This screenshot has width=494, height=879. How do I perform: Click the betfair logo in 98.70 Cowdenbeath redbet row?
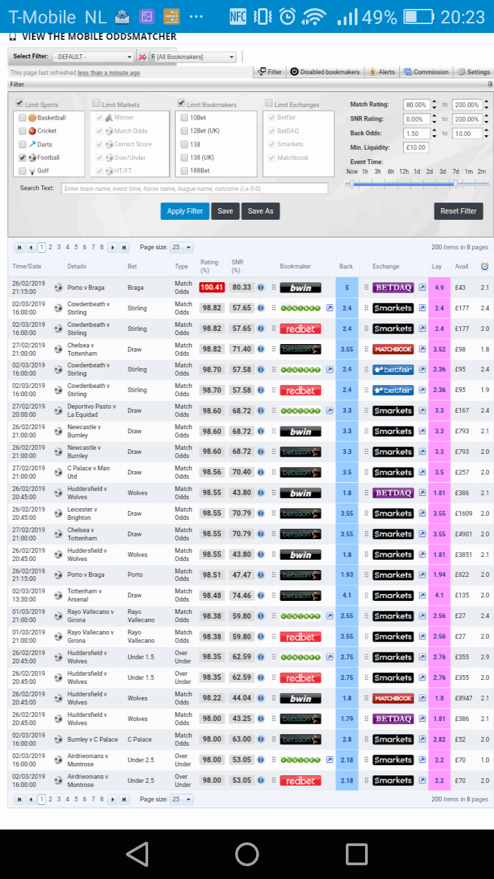tap(393, 390)
